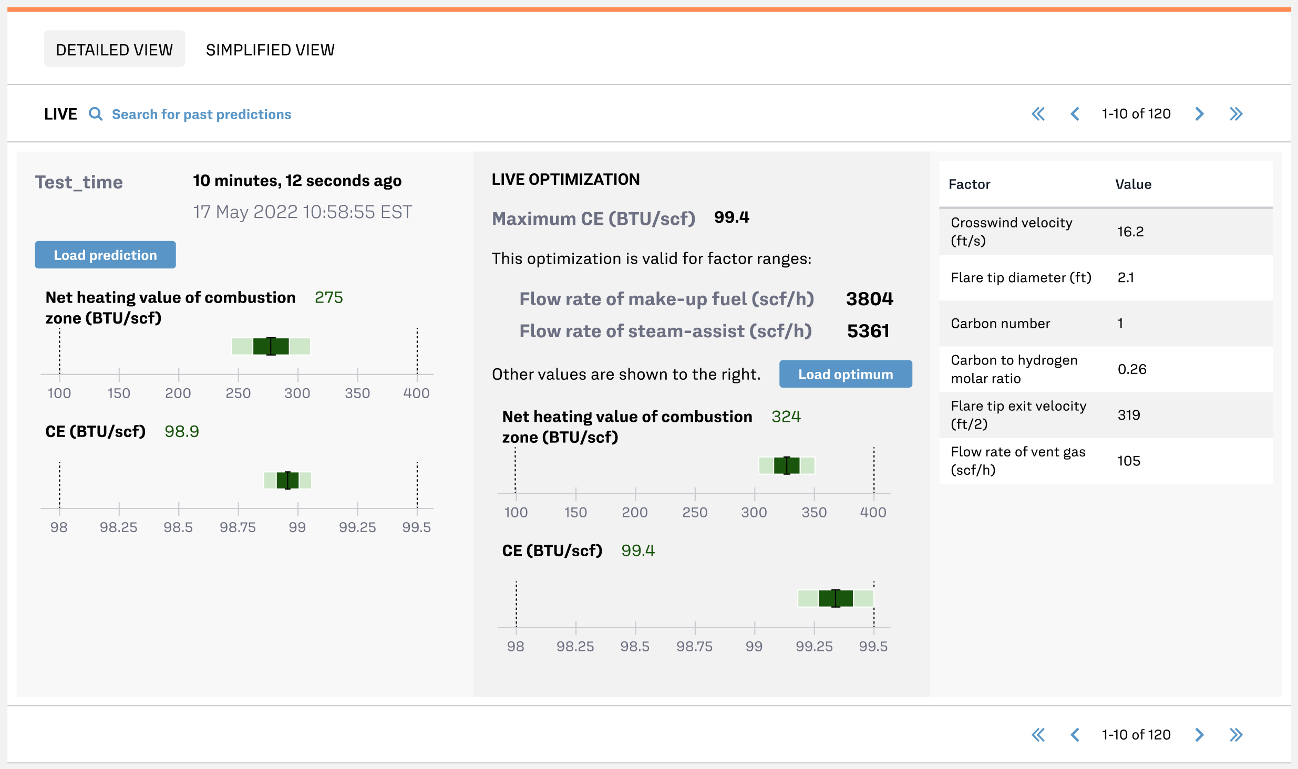This screenshot has width=1298, height=769.
Task: Go to first page using bottom double-left arrows
Action: pyautogui.click(x=1038, y=734)
